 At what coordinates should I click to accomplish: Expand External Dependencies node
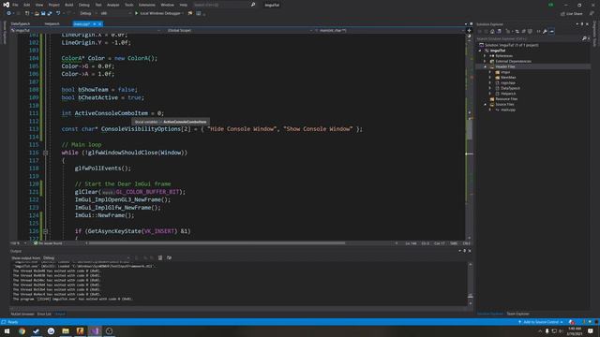[485, 61]
